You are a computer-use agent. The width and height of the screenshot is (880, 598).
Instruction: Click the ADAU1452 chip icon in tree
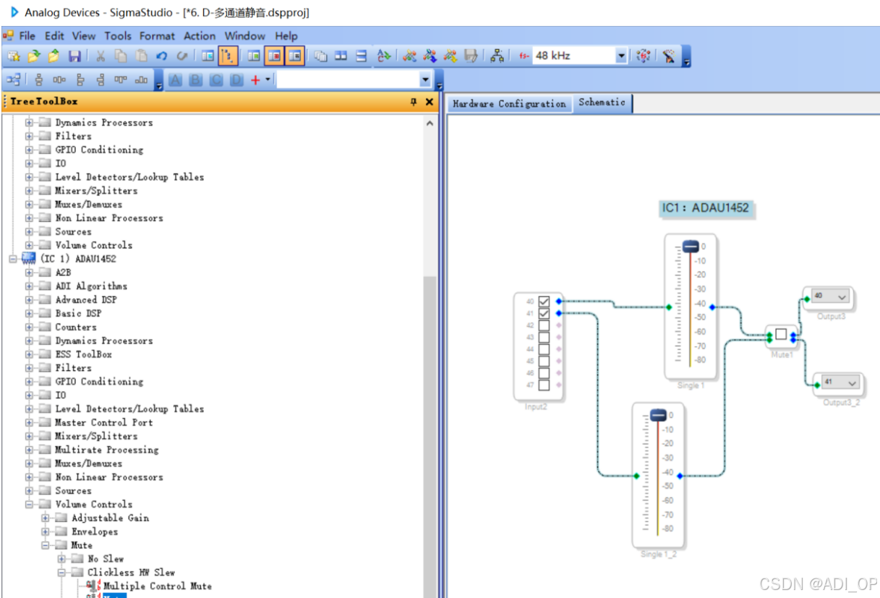[x=29, y=259]
